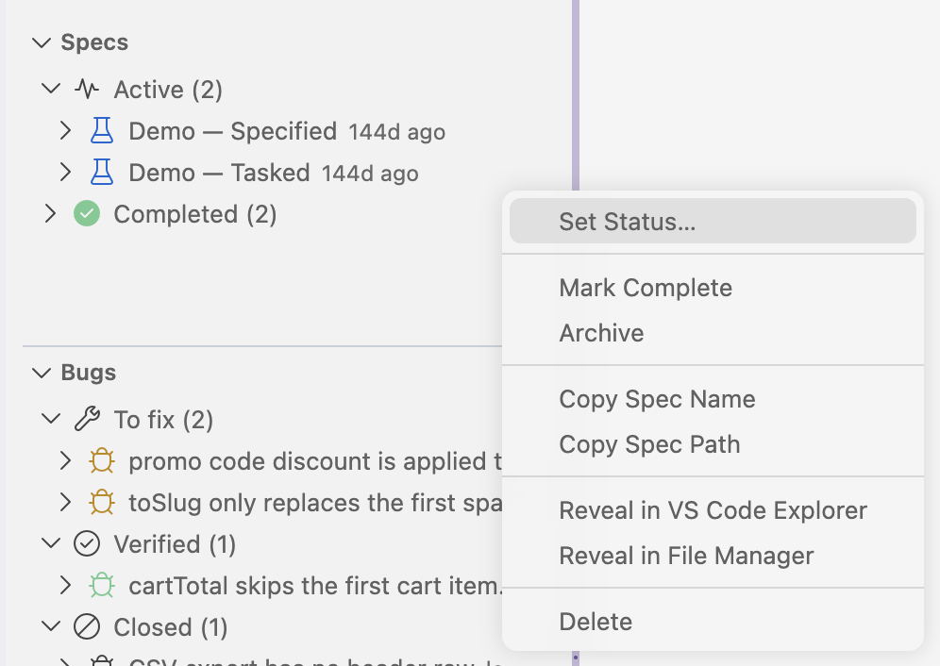940x666 pixels.
Task: Collapse the Bugs section
Action: pyautogui.click(x=42, y=373)
